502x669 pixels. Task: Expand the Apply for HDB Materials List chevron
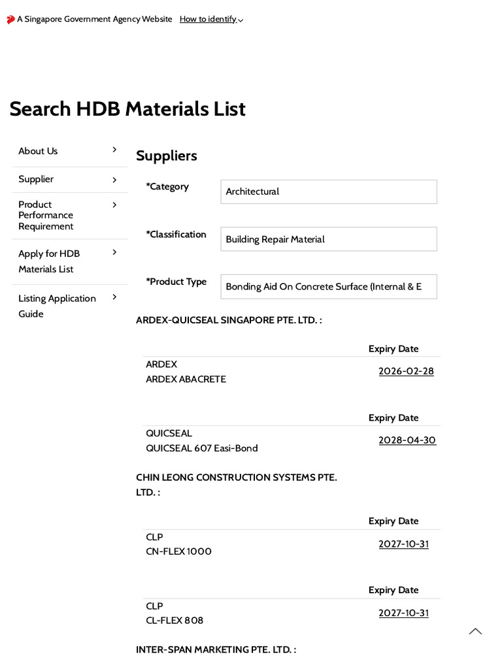click(114, 252)
